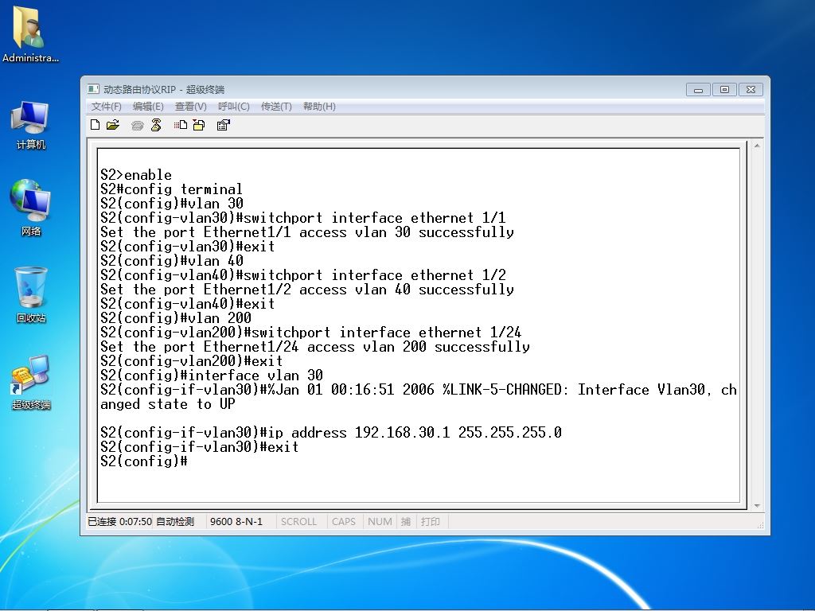This screenshot has height=611, width=815.
Task: Click the SCROLL status indicator
Action: pyautogui.click(x=299, y=522)
